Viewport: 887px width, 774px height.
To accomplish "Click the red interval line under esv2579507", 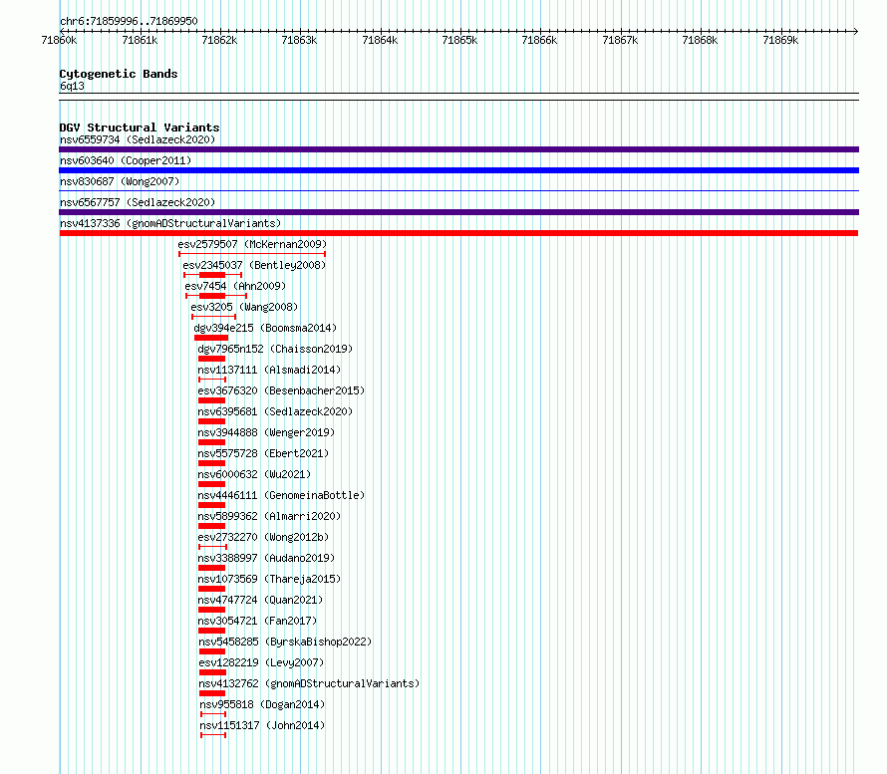I will click(x=252, y=254).
